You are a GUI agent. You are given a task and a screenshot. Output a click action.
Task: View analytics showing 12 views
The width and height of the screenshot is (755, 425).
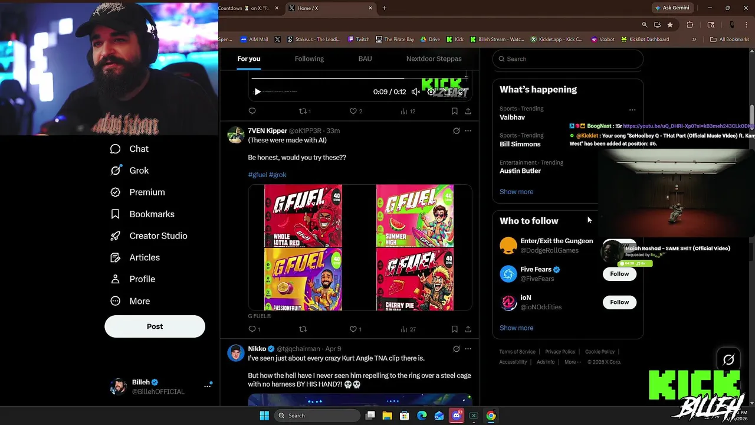click(x=408, y=111)
